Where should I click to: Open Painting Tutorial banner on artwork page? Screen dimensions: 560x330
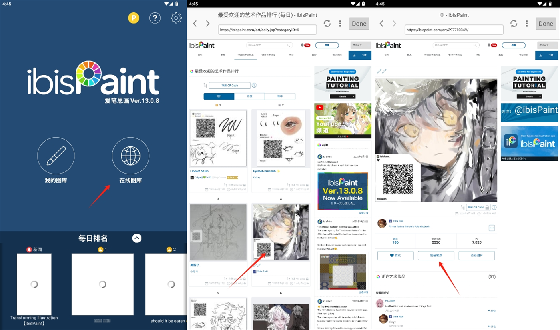pos(529,84)
